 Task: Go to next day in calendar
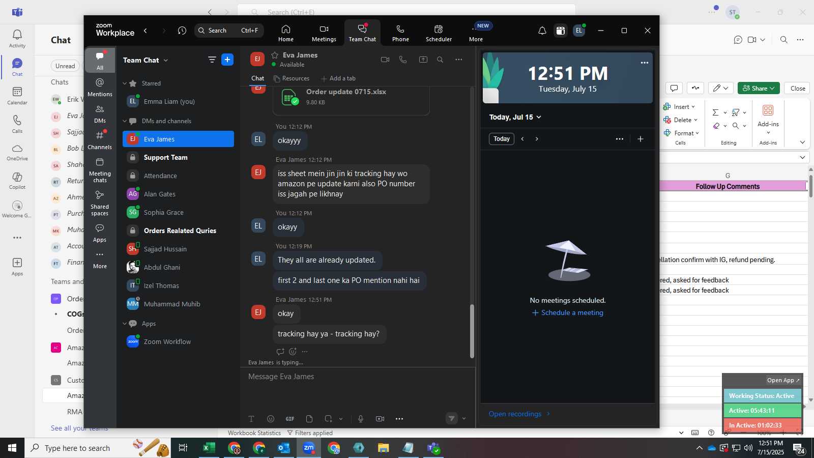pyautogui.click(x=537, y=139)
